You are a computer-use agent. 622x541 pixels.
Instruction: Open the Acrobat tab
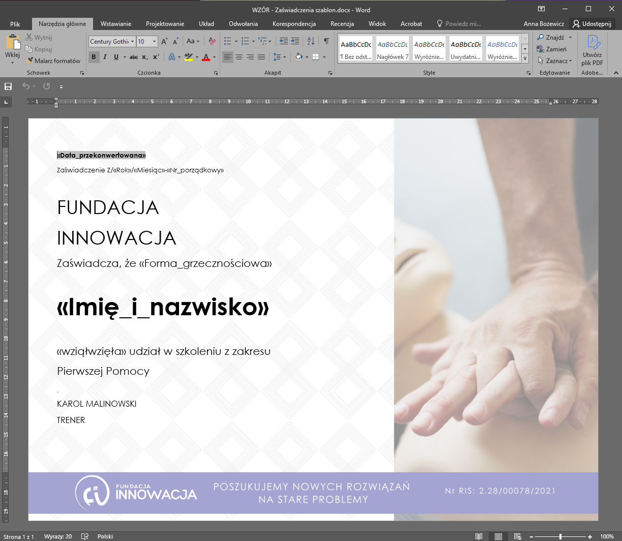[x=411, y=24]
